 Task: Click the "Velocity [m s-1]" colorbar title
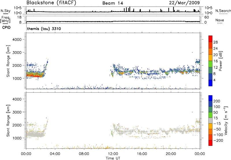point(226,121)
